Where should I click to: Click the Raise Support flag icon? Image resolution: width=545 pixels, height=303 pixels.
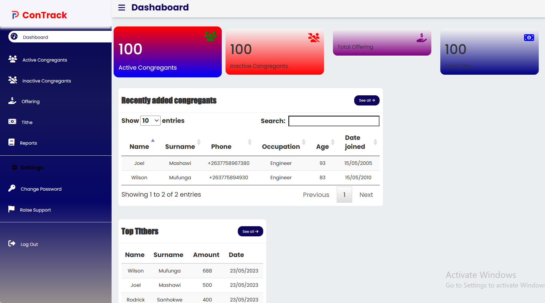click(12, 209)
